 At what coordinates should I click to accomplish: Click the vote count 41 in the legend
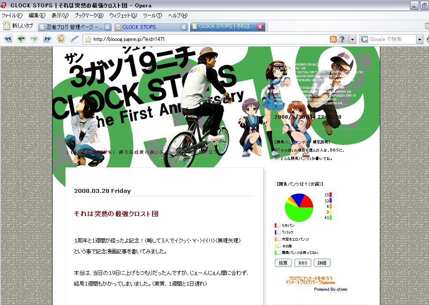pyautogui.click(x=326, y=218)
